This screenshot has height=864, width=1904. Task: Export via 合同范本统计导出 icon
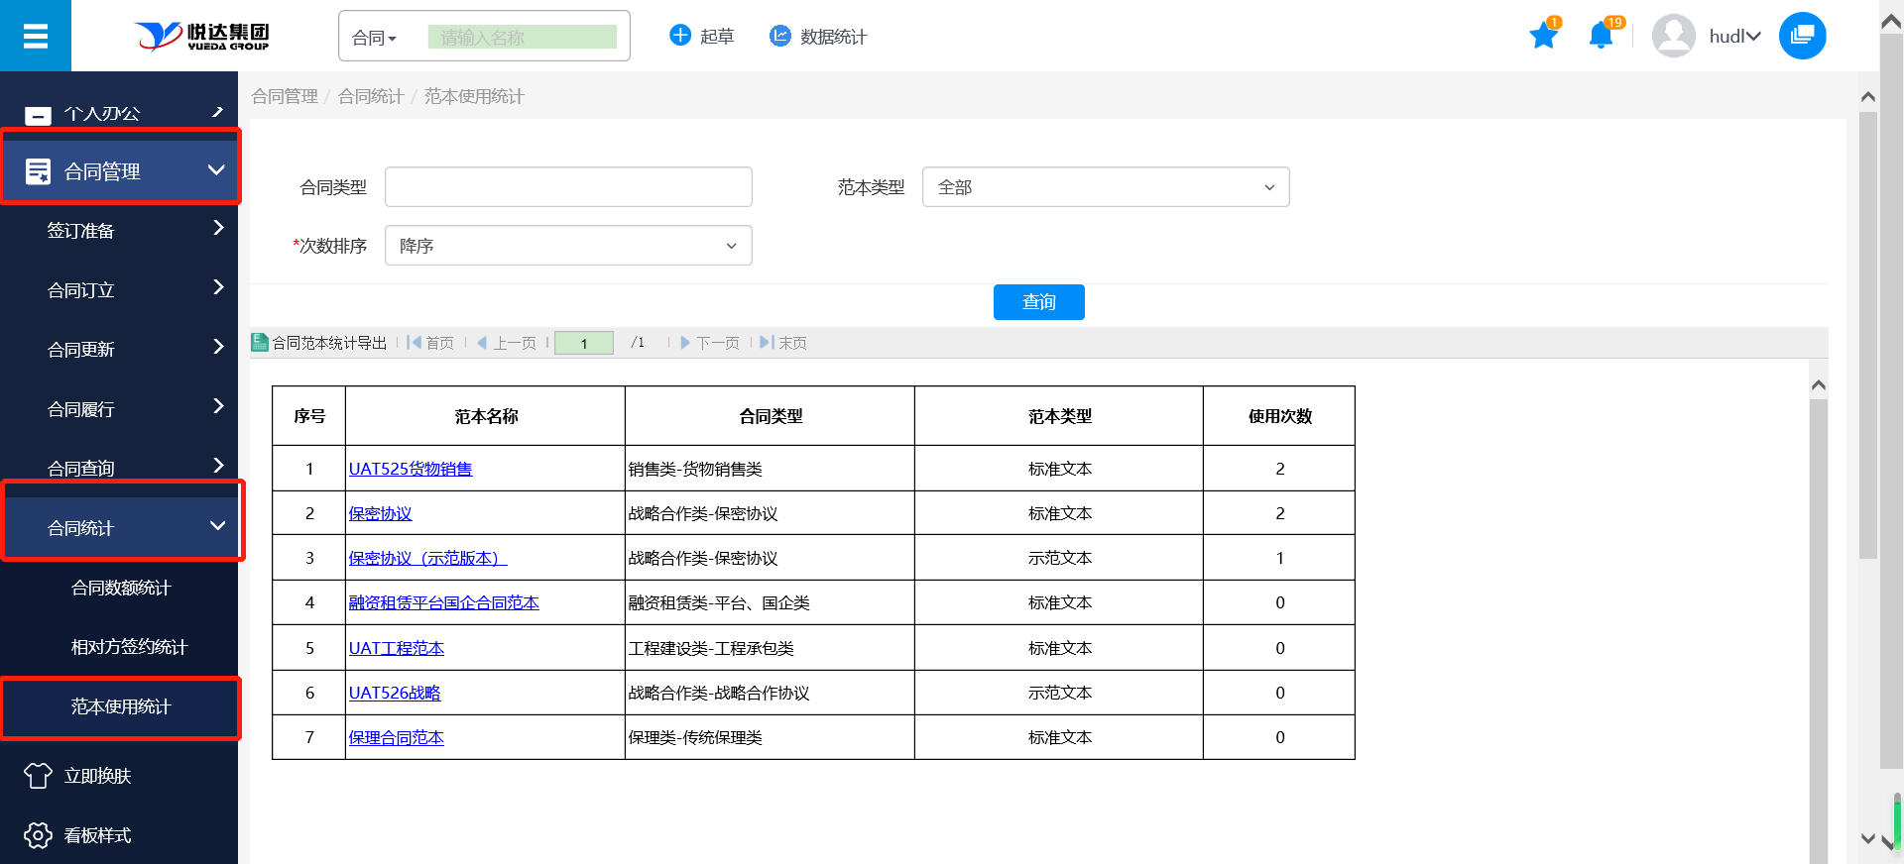260,343
